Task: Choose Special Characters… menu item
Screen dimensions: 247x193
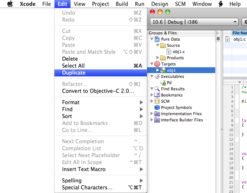Action: coord(100,188)
